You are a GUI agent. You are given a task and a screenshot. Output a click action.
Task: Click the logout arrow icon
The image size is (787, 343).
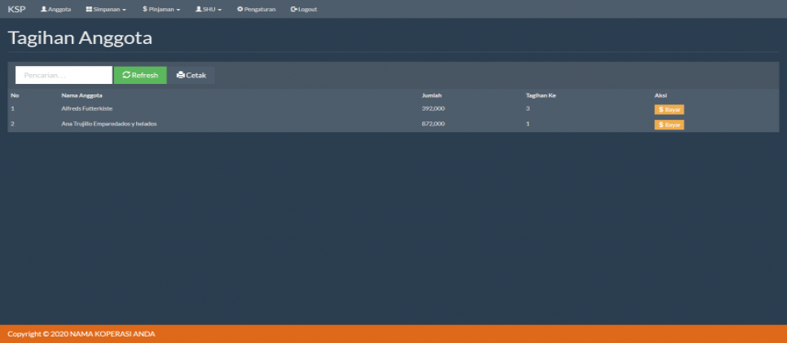[294, 9]
